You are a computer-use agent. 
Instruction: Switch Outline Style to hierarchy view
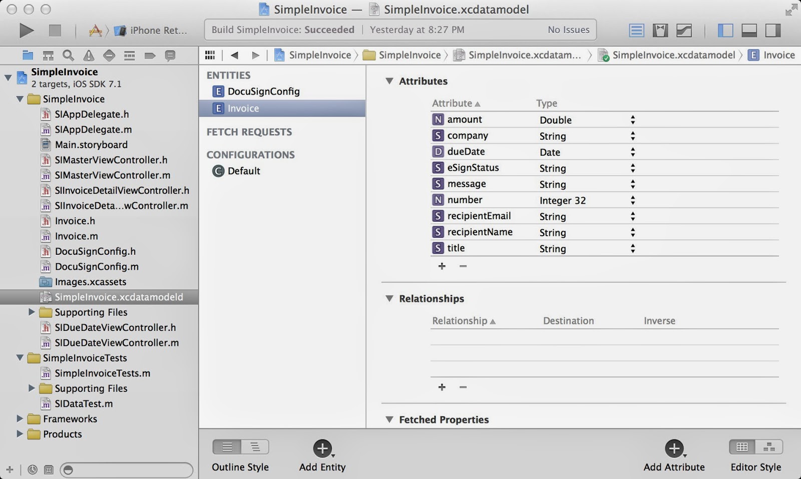(x=255, y=446)
